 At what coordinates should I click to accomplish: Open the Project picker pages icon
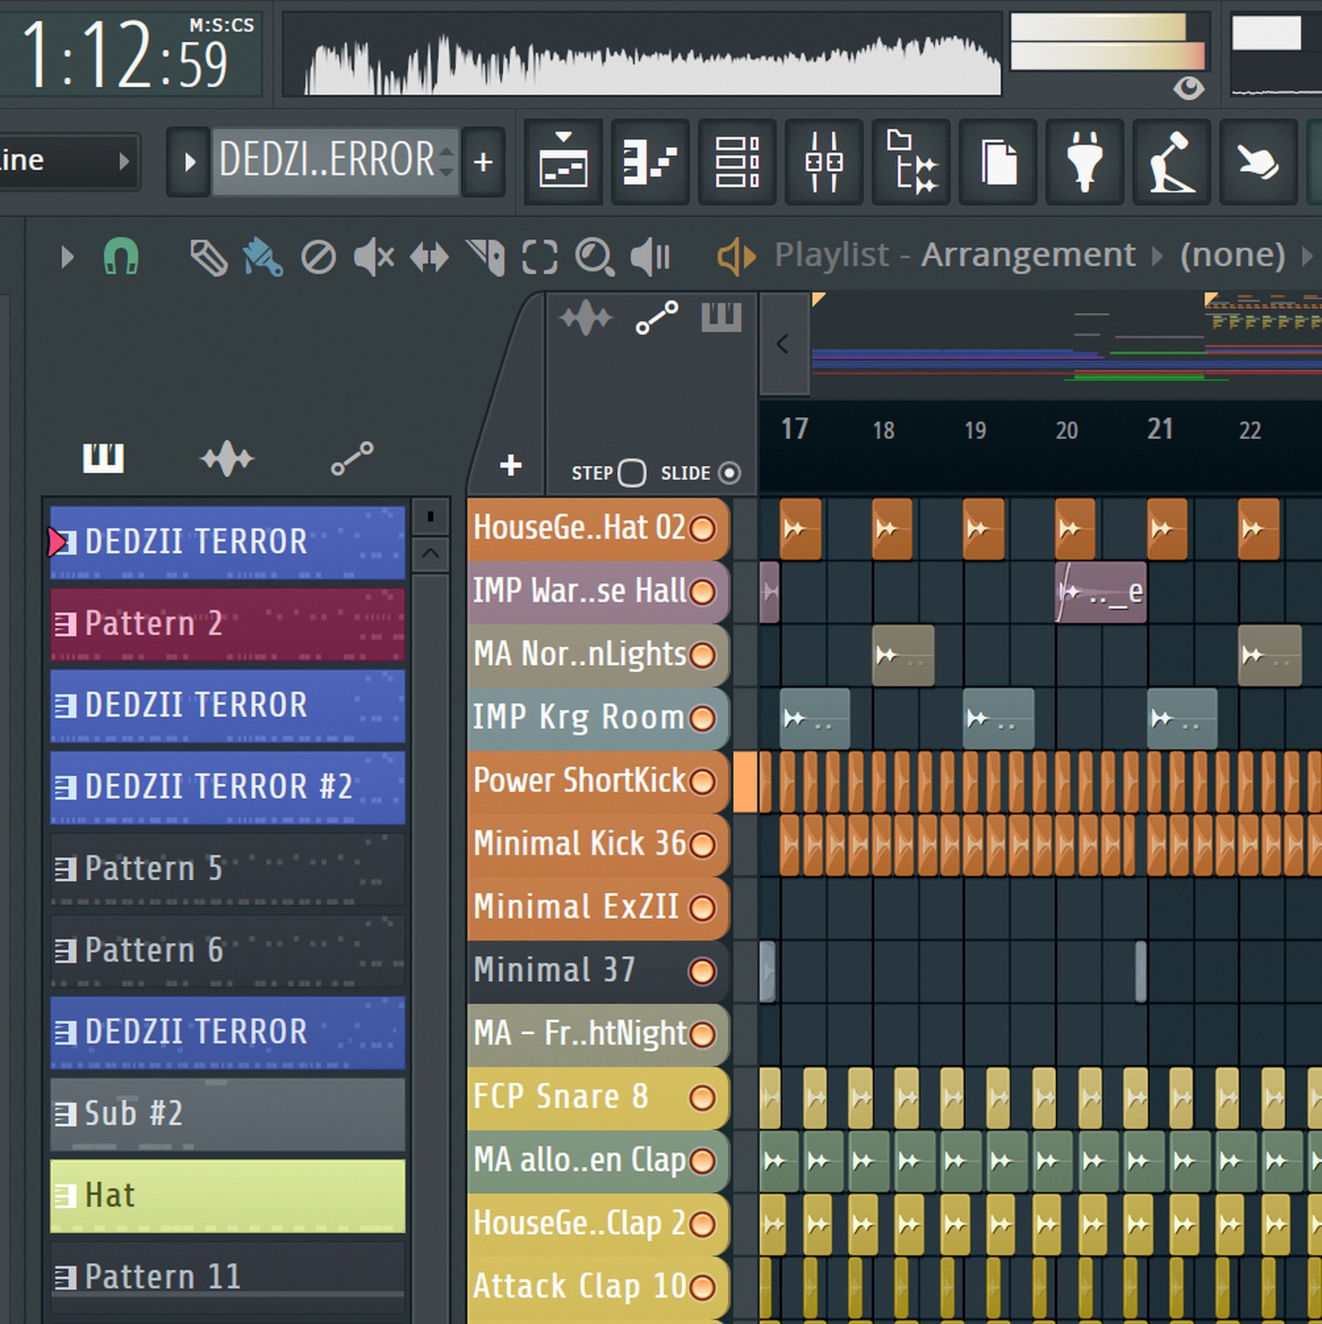tap(998, 161)
